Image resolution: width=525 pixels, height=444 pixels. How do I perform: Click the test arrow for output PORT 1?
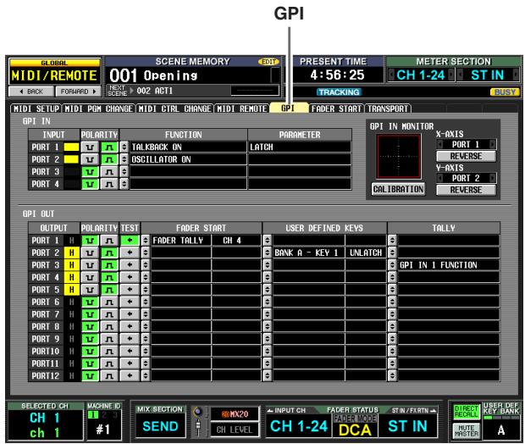pos(130,241)
